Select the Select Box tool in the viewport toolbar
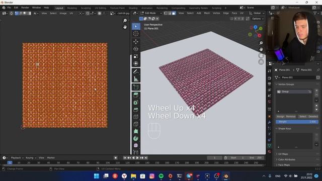Screen dimensions: 322x181 [x=136, y=27]
